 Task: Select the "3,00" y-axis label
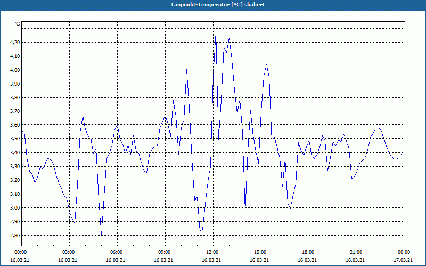click(15, 208)
